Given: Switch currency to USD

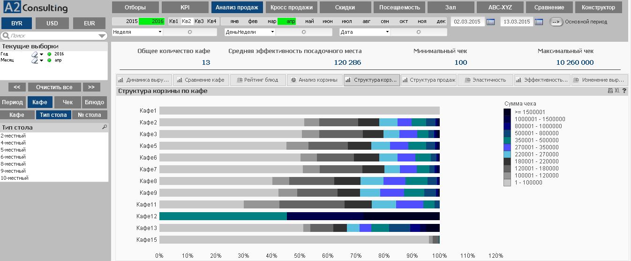Looking at the screenshot, I should pos(53,23).
